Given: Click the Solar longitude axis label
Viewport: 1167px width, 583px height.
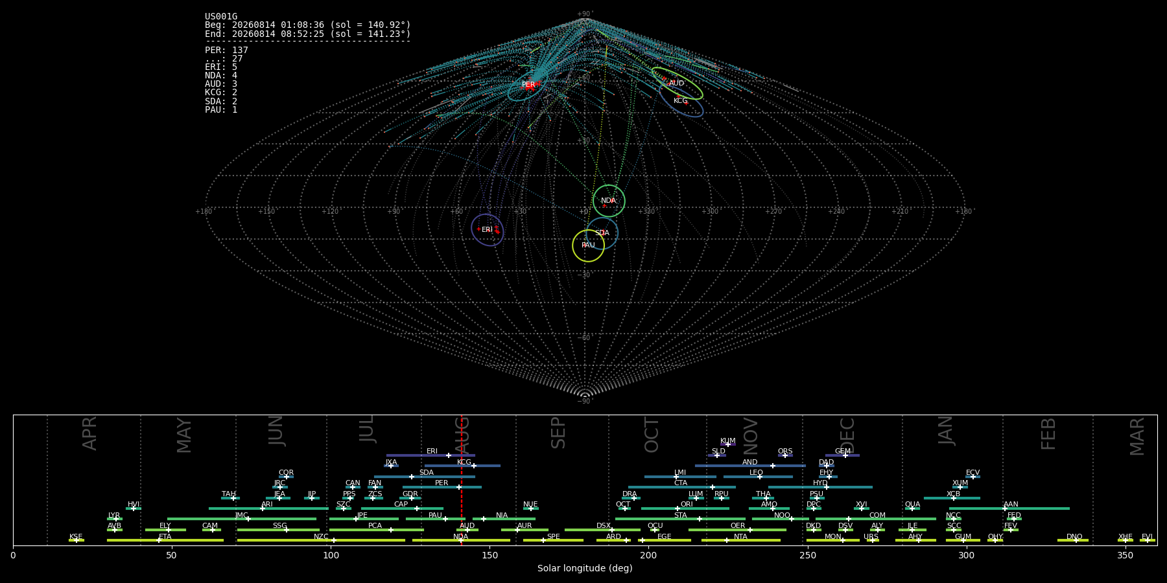Looking at the screenshot, I should click(x=585, y=568).
